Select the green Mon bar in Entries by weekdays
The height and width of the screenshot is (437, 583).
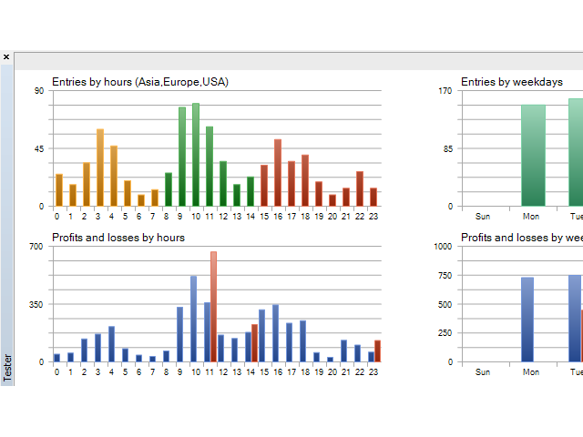(533, 155)
